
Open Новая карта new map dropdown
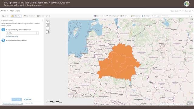click(x=175, y=11)
